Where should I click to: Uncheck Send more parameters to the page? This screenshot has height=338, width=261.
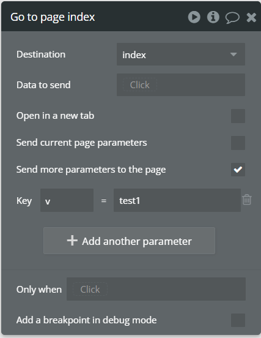pos(238,170)
